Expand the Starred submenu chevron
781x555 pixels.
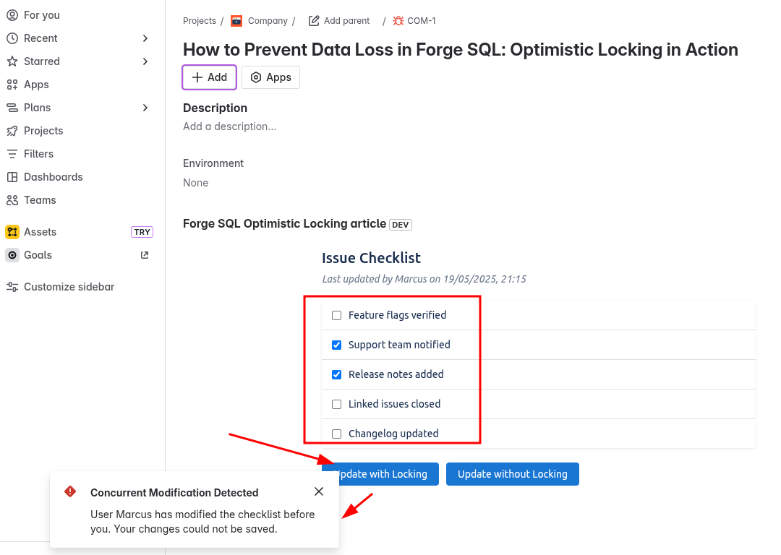point(145,61)
